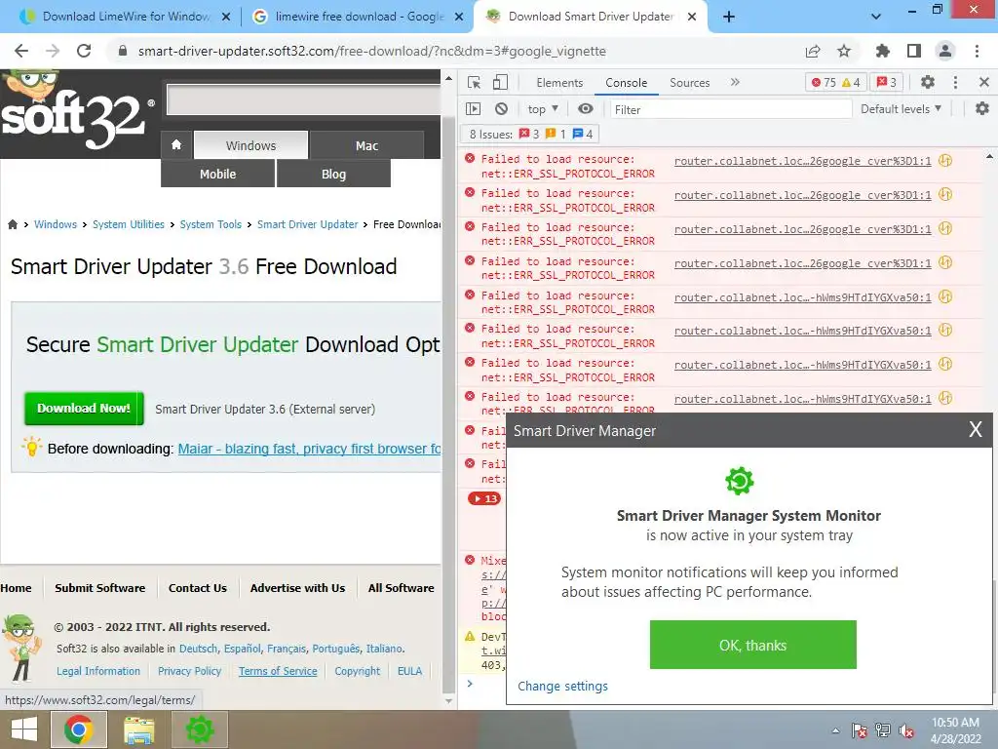998x749 pixels.
Task: Clear the console
Action: coord(502,109)
